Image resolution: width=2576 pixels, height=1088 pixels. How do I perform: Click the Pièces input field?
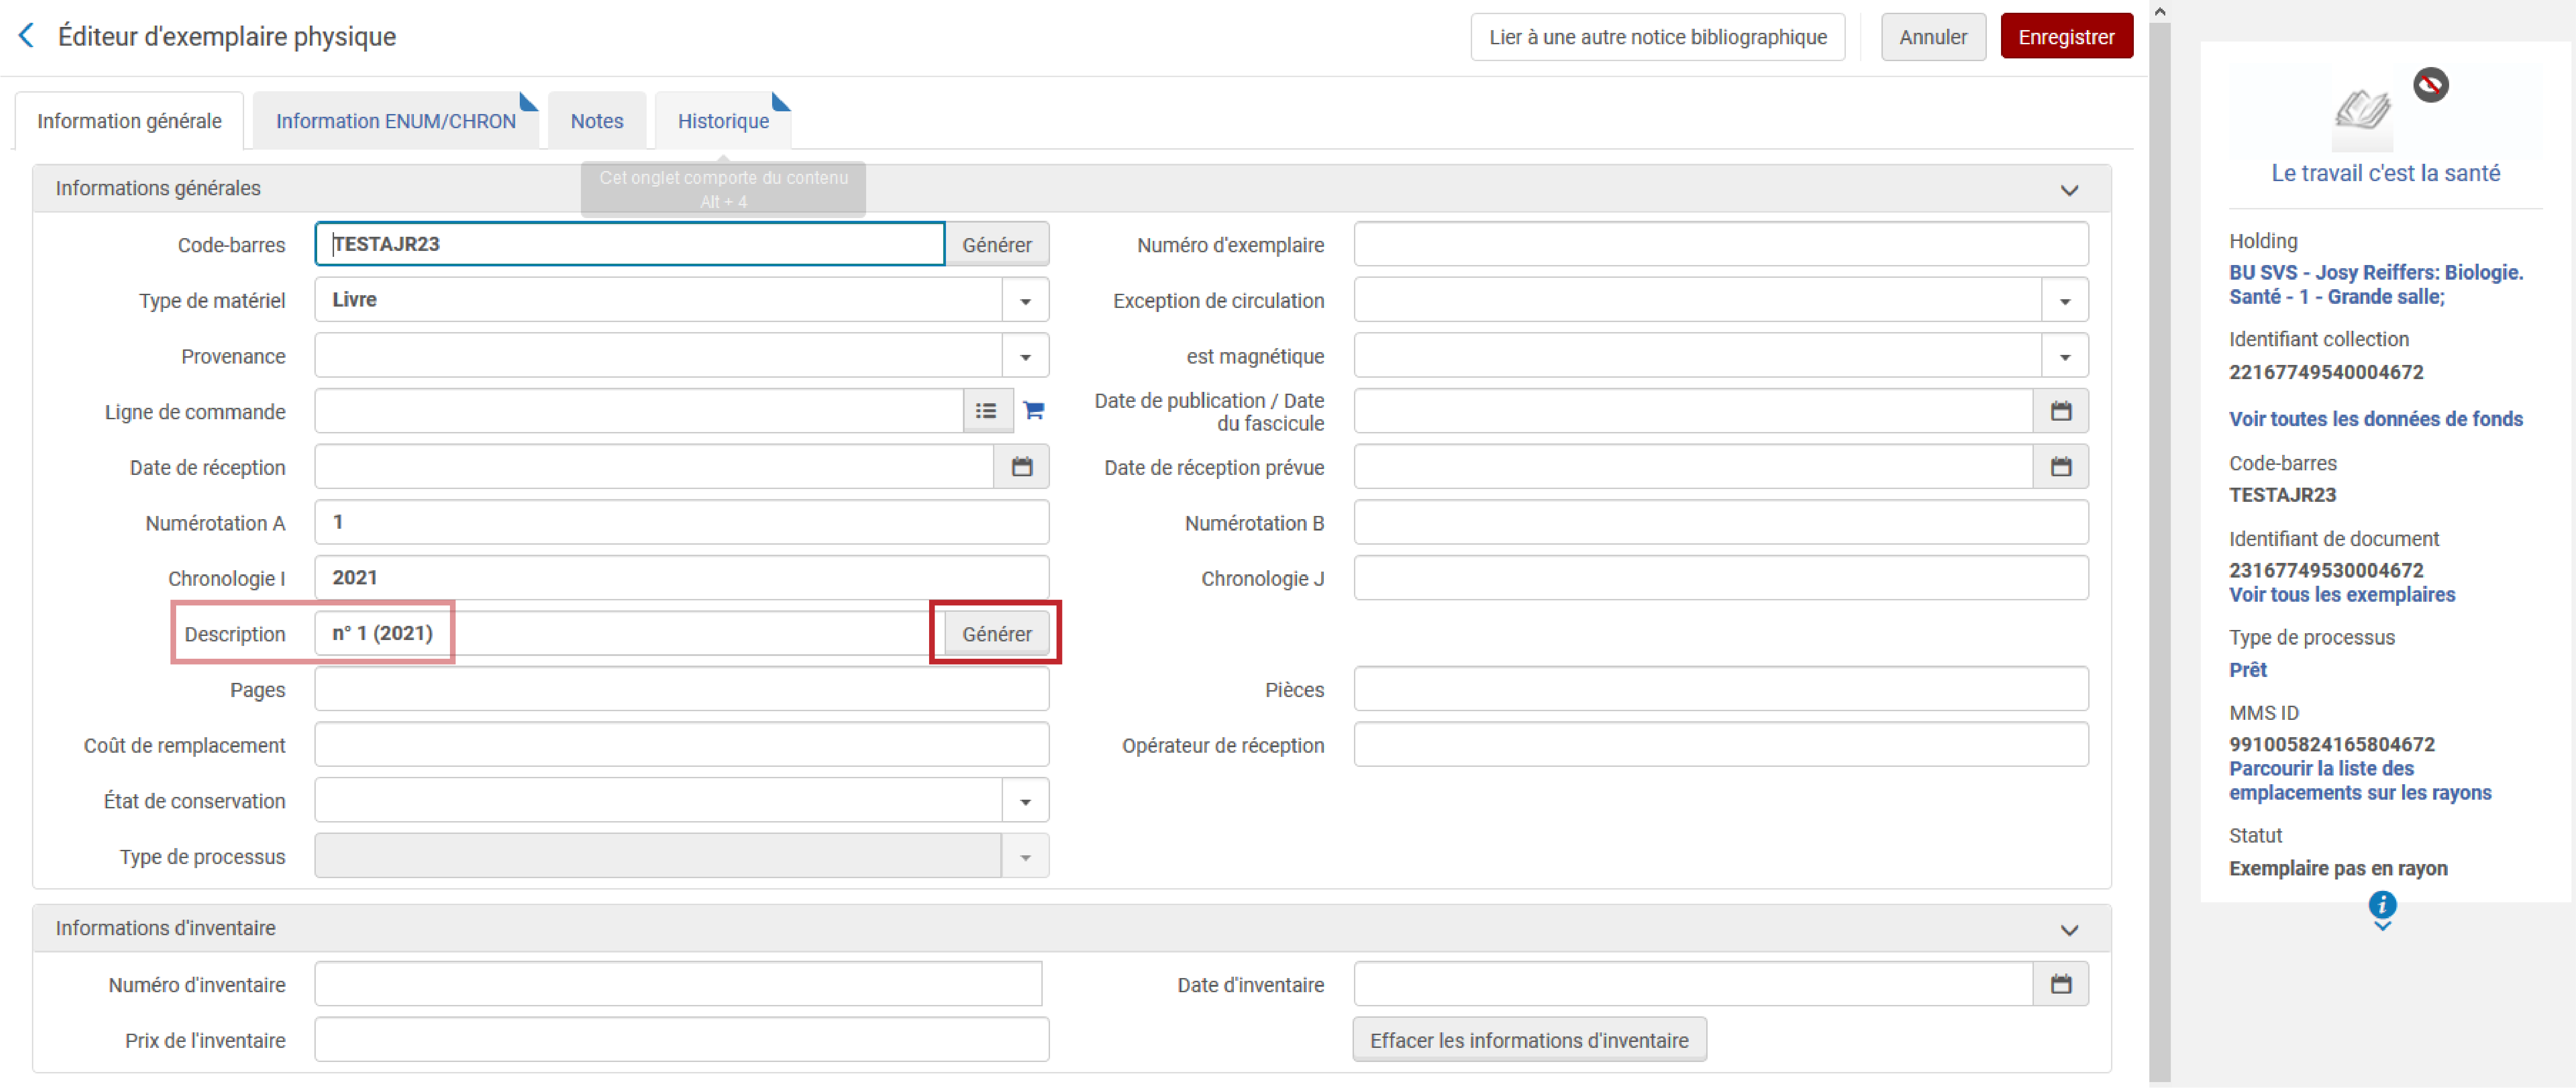[1720, 689]
